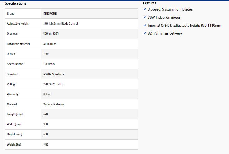This screenshot has height=154, width=229.
Task: Click the checkmark beside 3 Speed, 5 aluminium blades
Action: (x=145, y=9)
